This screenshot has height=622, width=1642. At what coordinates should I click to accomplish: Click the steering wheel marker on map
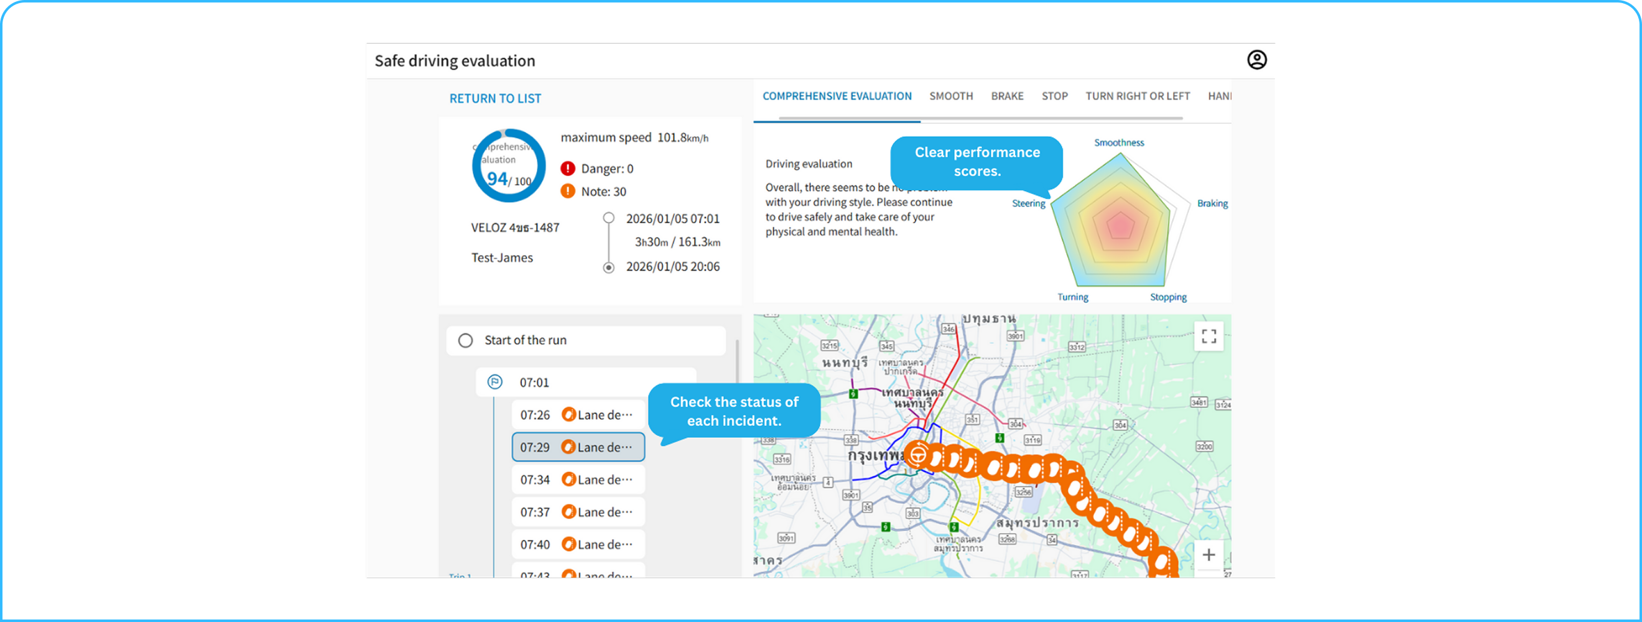click(918, 455)
